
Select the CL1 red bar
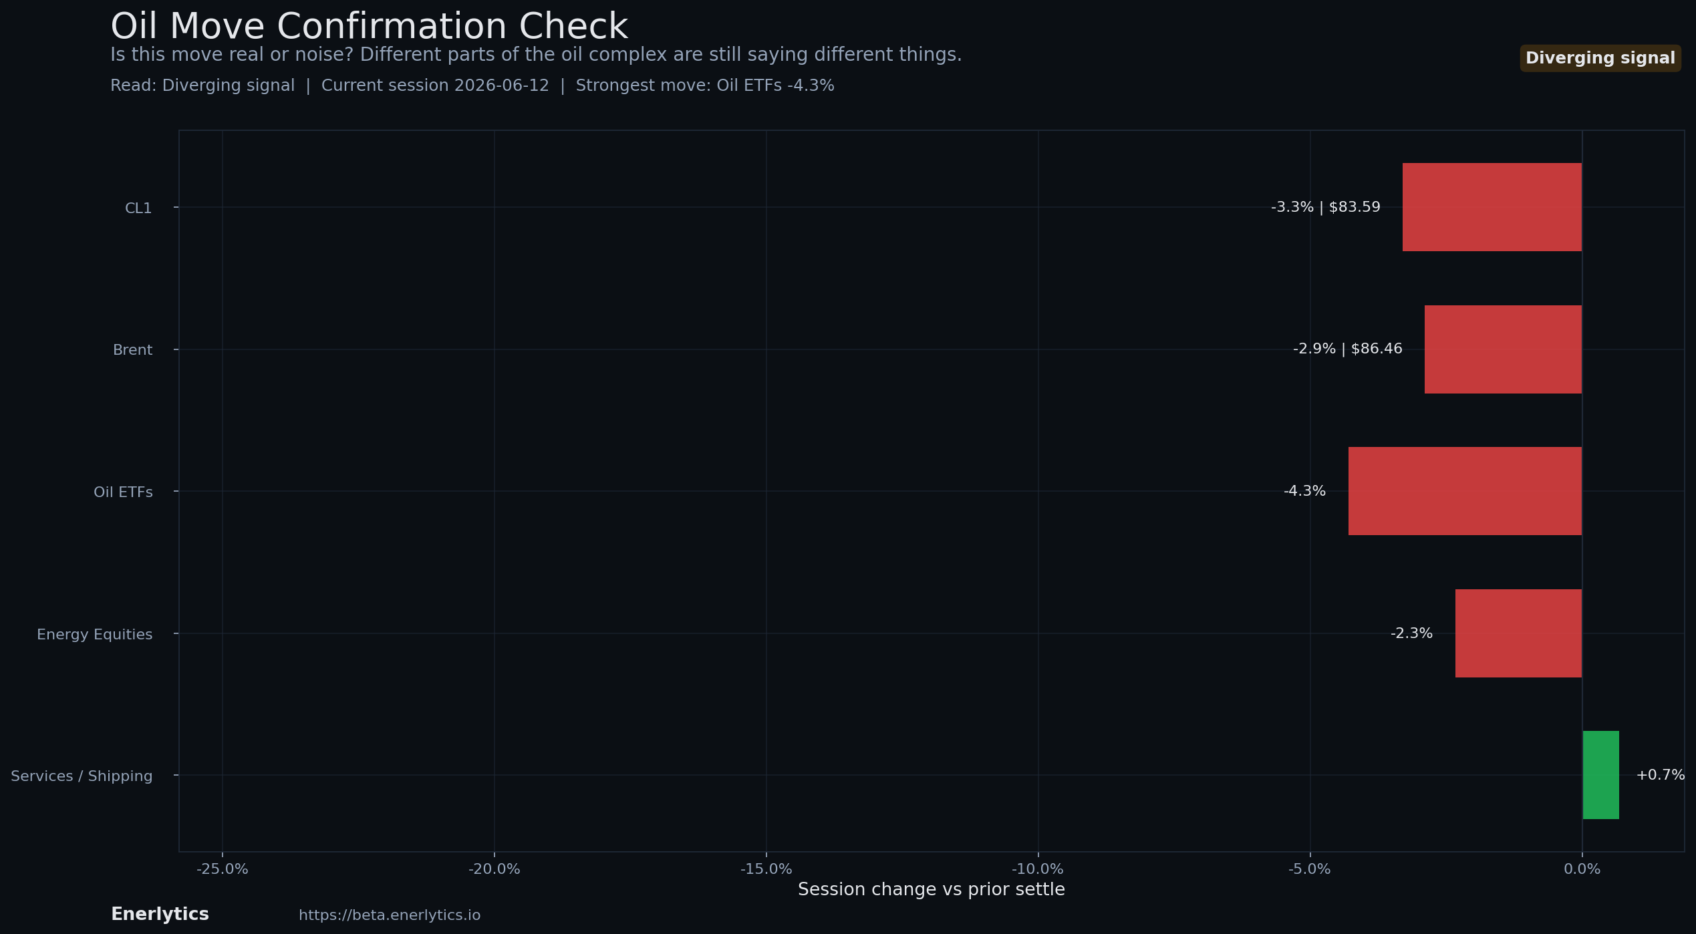point(1492,207)
